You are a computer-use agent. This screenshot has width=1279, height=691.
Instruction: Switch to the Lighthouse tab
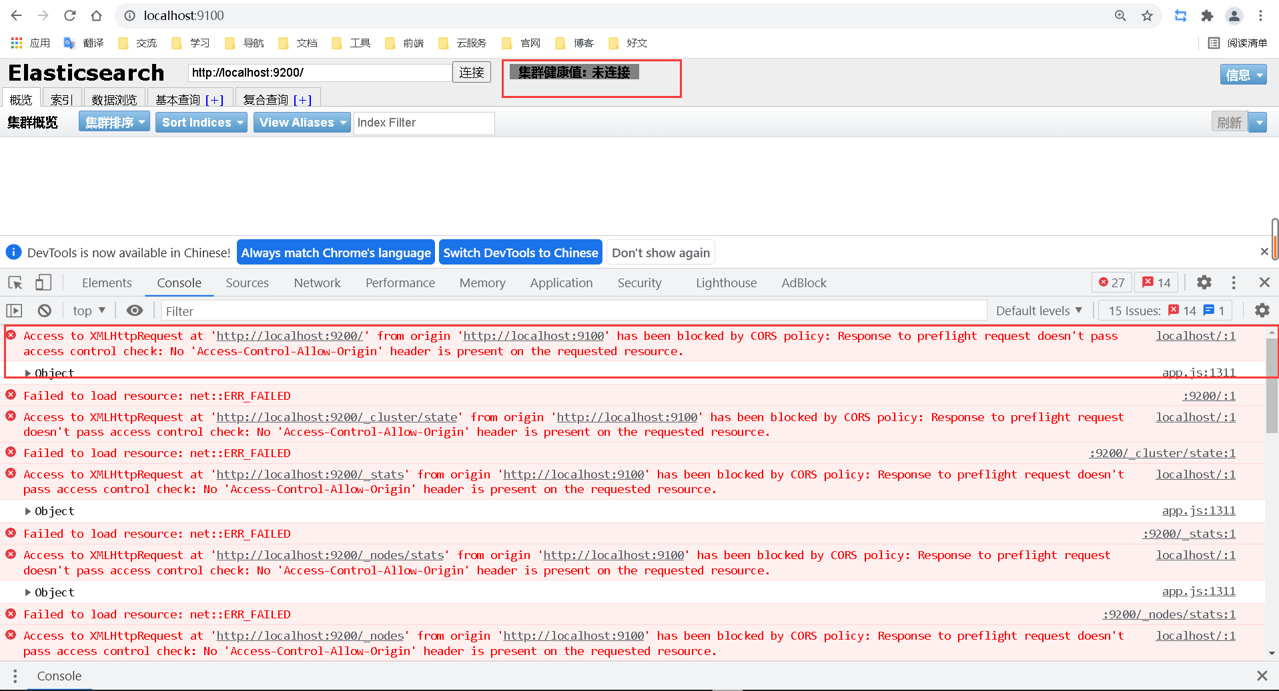pos(726,283)
